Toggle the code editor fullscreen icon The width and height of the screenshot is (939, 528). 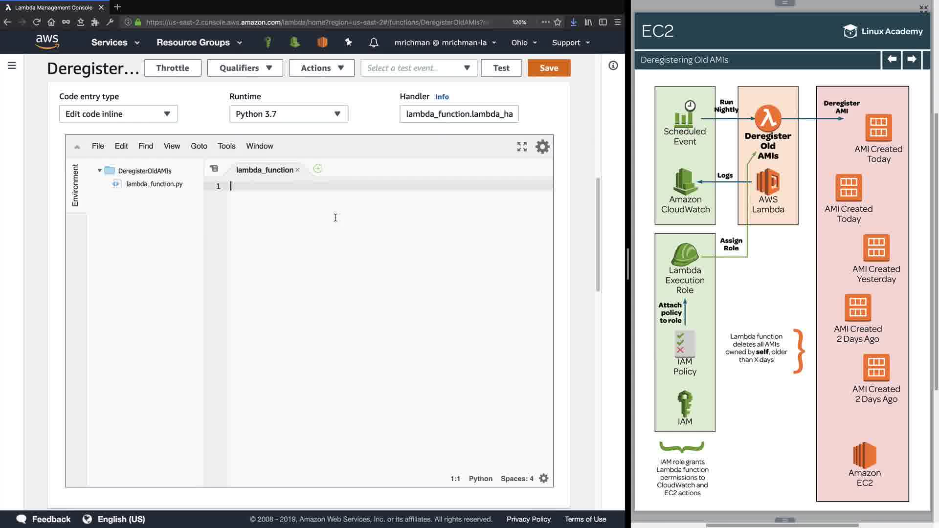(x=522, y=147)
